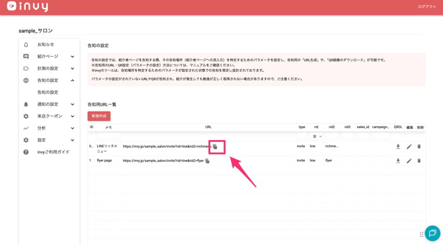Focus the campaign filter input
The image size is (443, 245).
381,136
